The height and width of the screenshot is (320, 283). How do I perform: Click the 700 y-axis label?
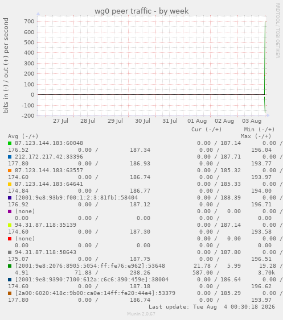pyautogui.click(x=29, y=22)
